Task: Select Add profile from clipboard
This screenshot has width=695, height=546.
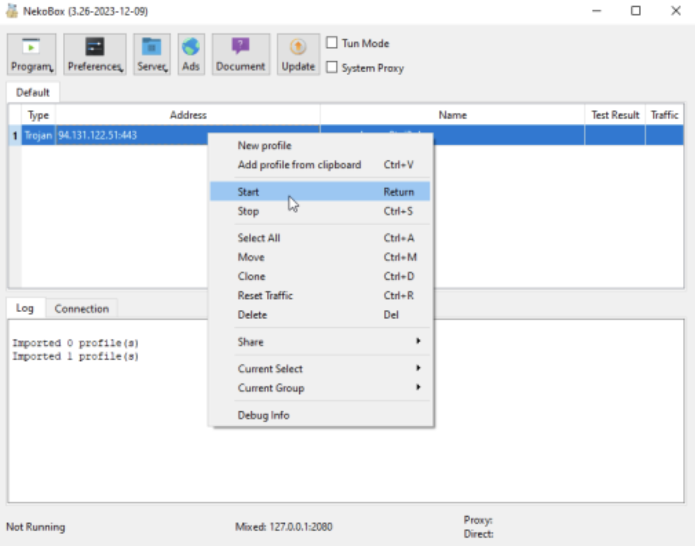Action: tap(320, 165)
